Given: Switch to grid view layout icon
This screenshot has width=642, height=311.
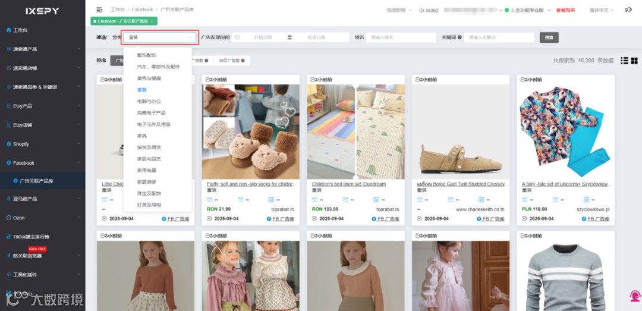Looking at the screenshot, I should [634, 61].
